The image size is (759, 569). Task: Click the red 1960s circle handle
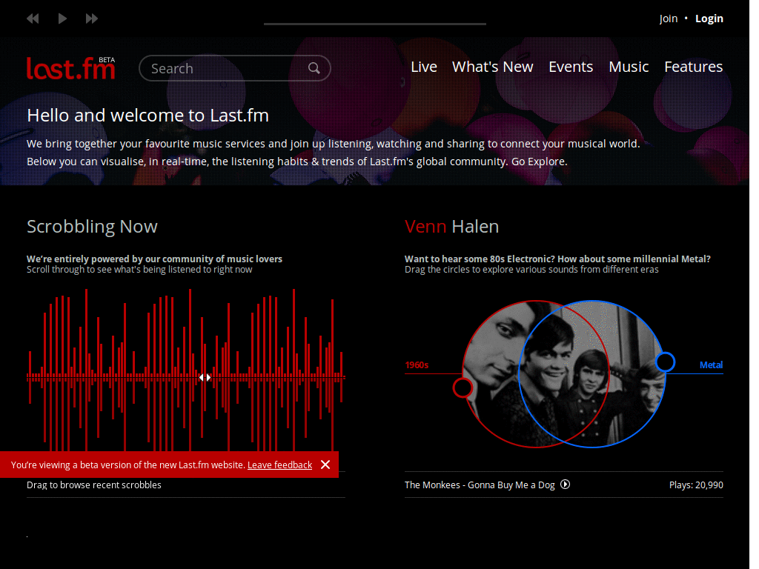tap(463, 387)
